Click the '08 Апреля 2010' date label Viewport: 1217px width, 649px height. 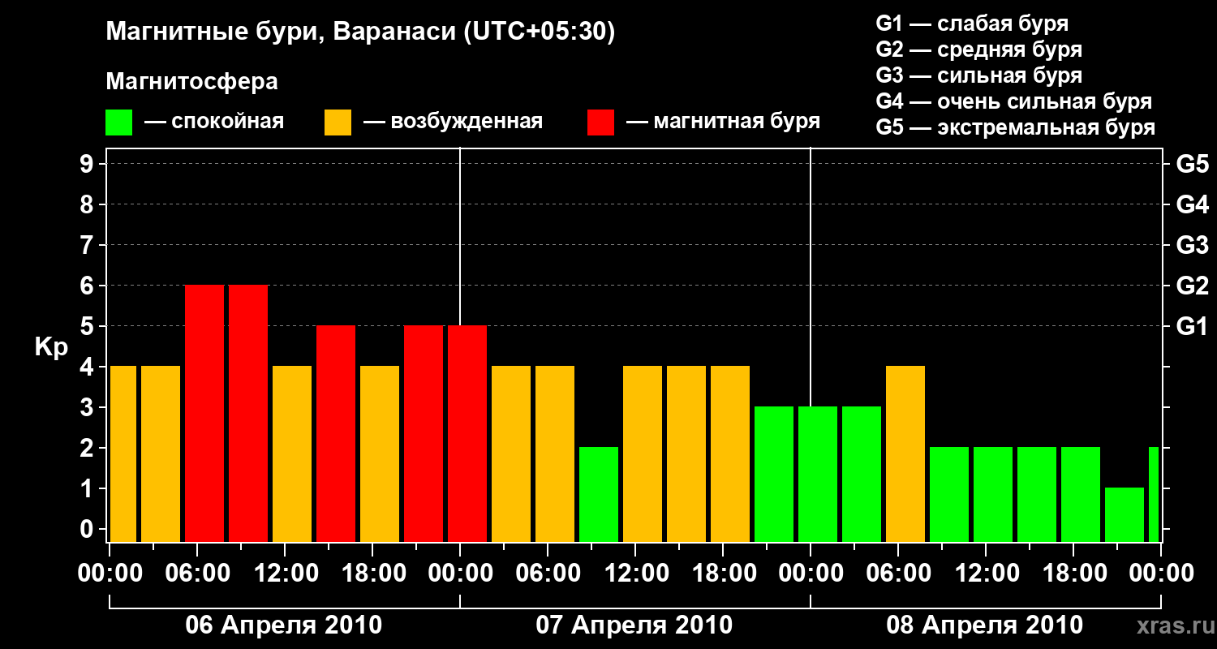[985, 625]
